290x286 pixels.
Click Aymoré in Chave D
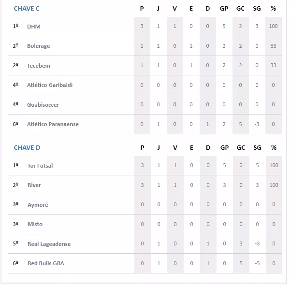click(38, 205)
